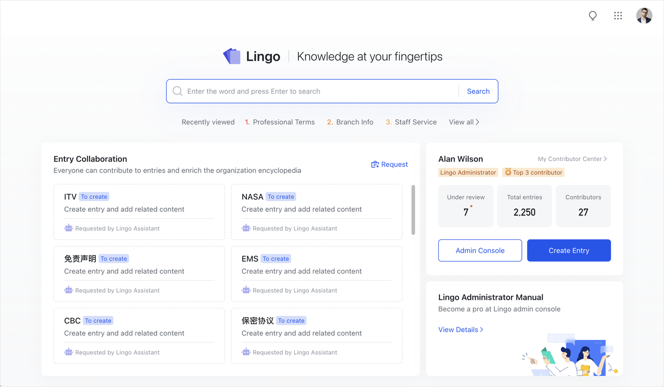The height and width of the screenshot is (387, 664).
Task: Click the robot icon under the NASA entry
Action: click(246, 228)
